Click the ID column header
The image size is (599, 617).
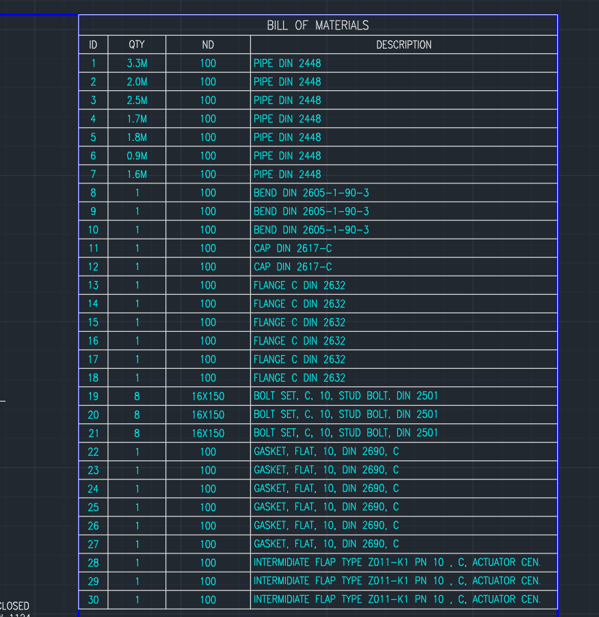pyautogui.click(x=93, y=44)
